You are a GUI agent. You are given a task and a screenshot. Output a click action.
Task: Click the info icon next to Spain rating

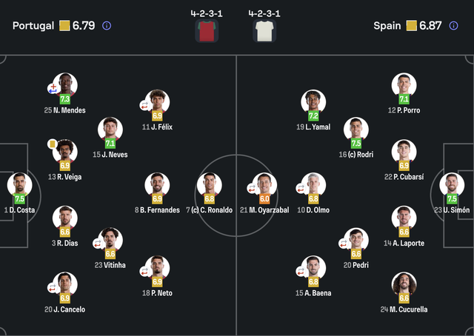(x=453, y=26)
